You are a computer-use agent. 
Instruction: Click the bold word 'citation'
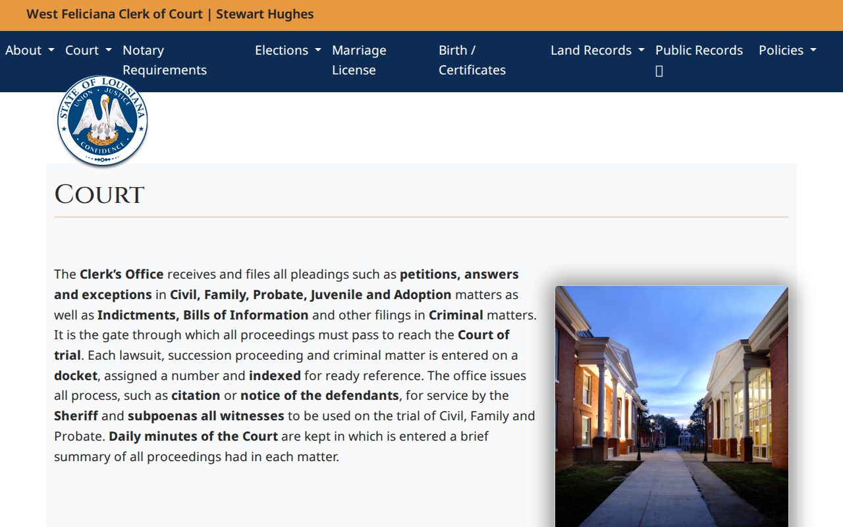pos(196,395)
